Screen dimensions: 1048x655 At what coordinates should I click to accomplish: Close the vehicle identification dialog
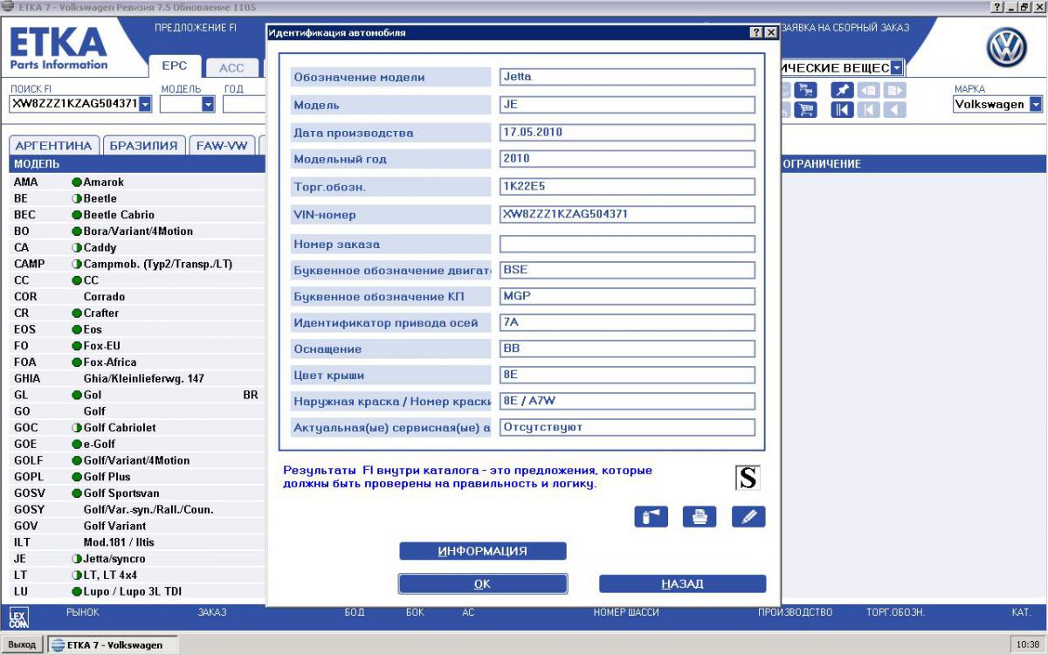(x=770, y=32)
